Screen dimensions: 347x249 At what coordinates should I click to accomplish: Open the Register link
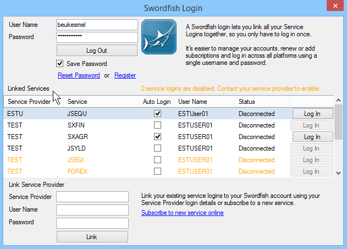pos(125,75)
